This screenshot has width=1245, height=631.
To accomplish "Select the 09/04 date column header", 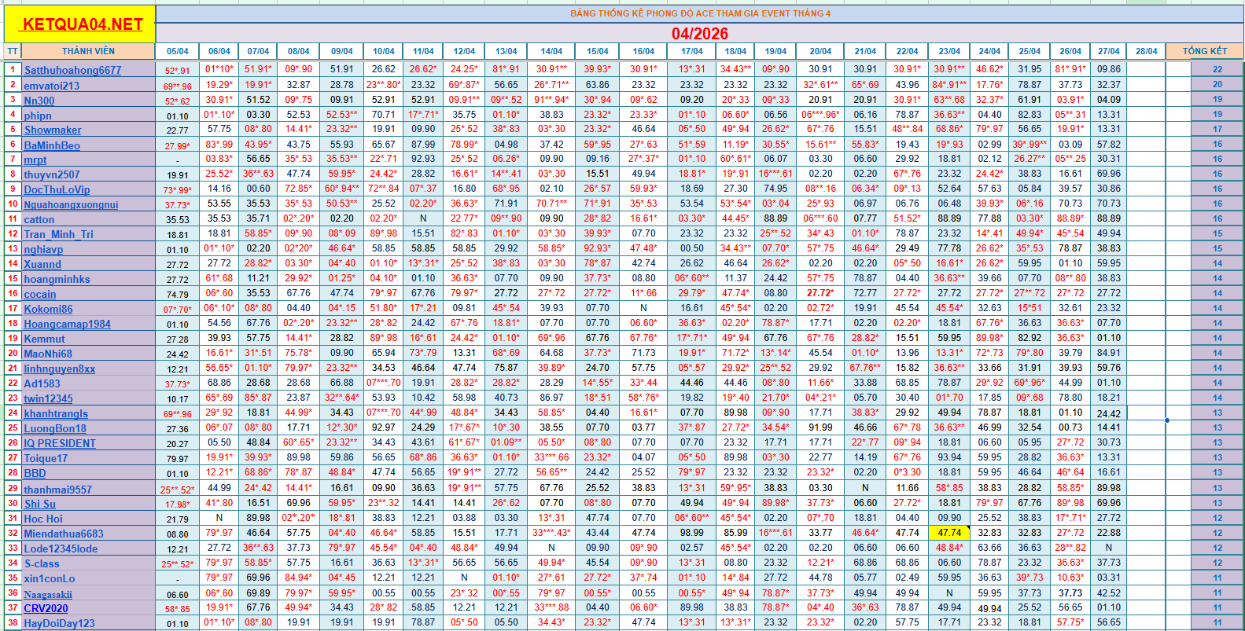I will click(x=342, y=51).
